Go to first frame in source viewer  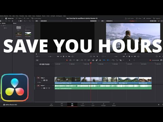[x=58, y=56]
